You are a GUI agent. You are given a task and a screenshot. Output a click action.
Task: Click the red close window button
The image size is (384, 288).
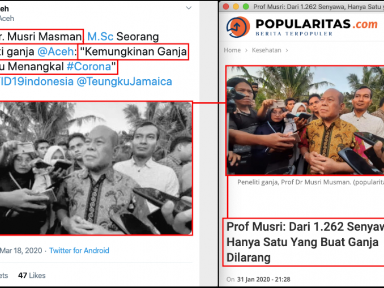[x=226, y=7]
